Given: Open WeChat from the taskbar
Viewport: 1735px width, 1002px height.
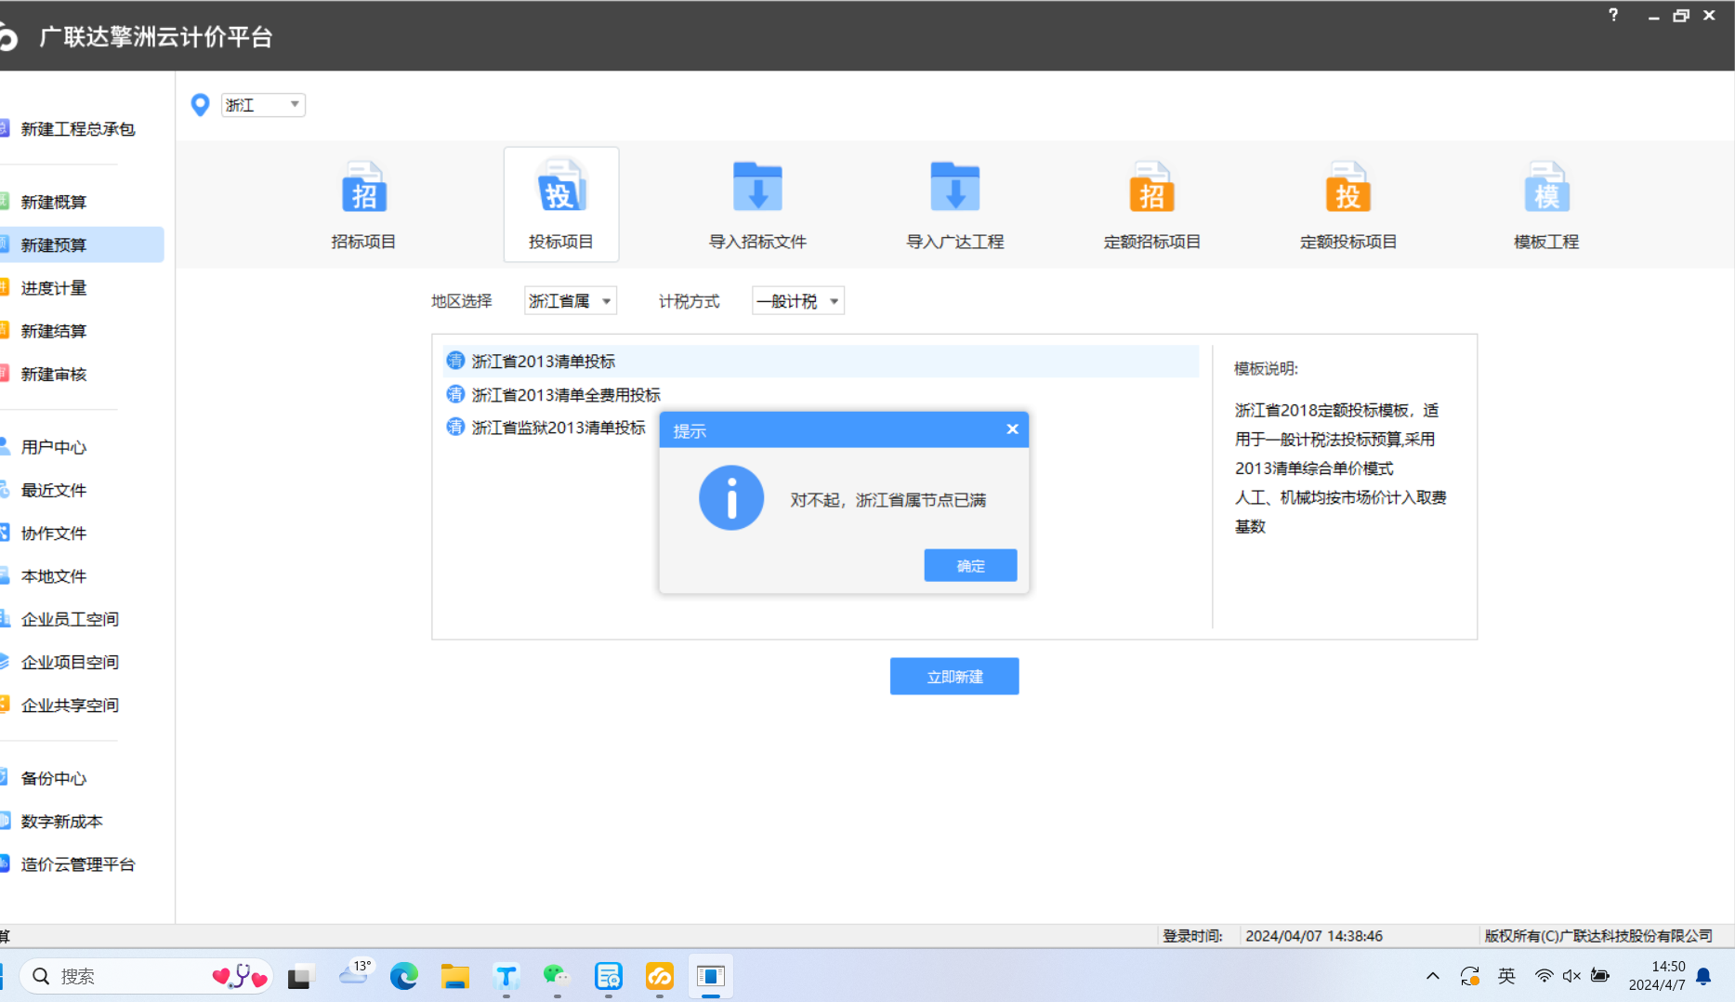Looking at the screenshot, I should 557,976.
